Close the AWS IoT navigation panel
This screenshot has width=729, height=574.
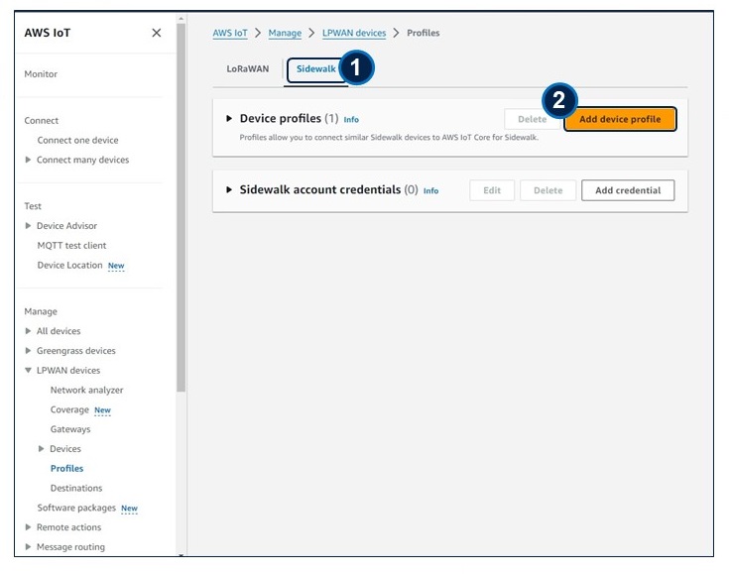(157, 33)
